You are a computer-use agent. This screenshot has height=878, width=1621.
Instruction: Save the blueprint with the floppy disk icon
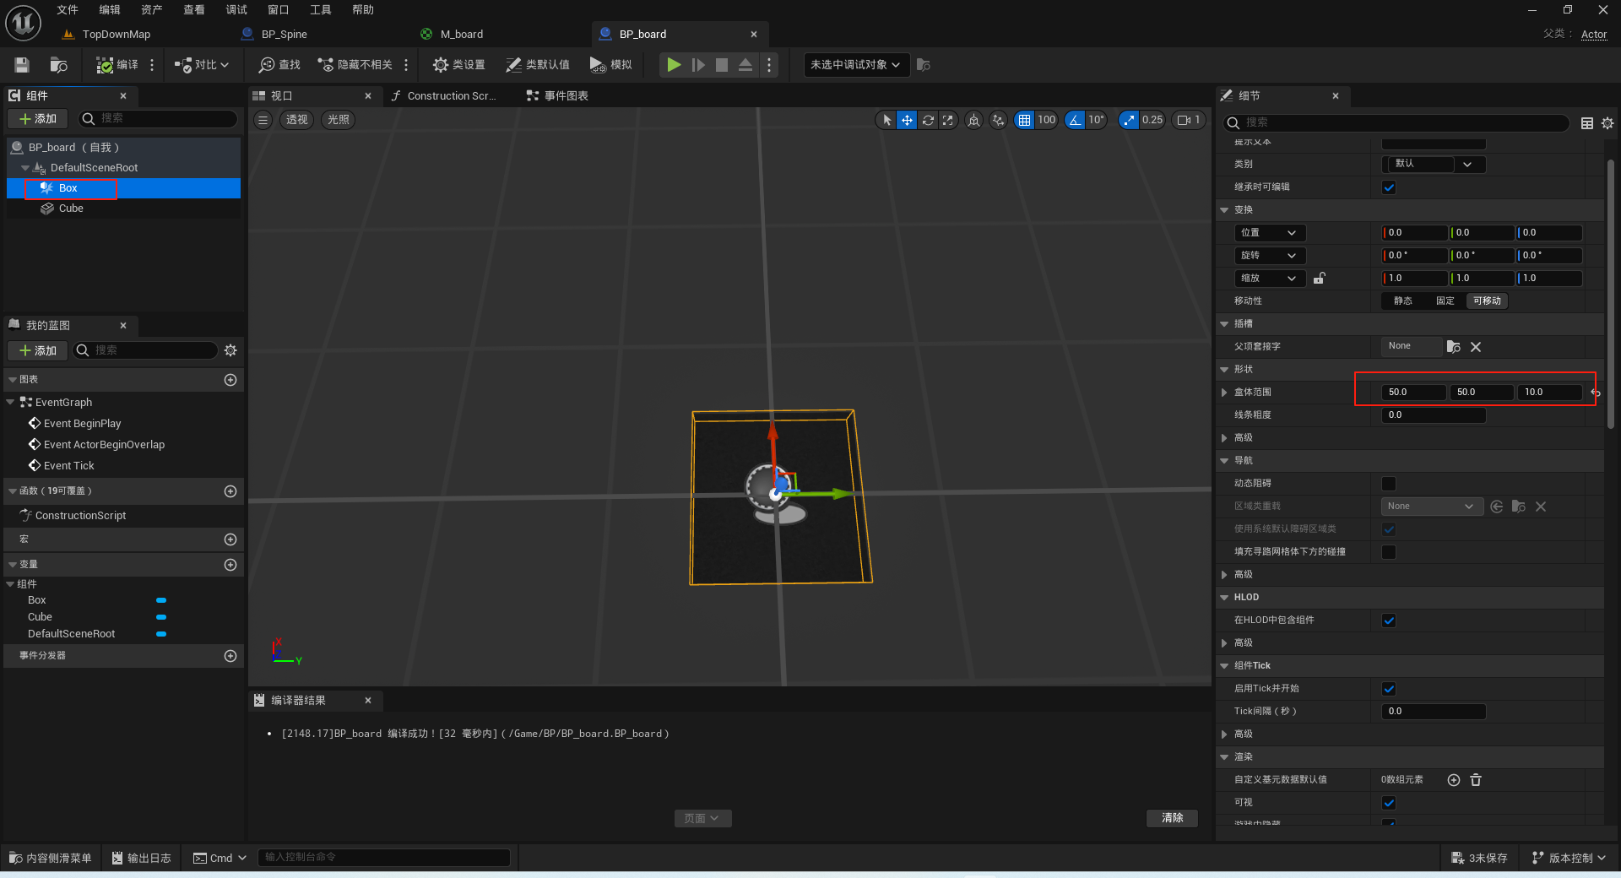point(22,65)
